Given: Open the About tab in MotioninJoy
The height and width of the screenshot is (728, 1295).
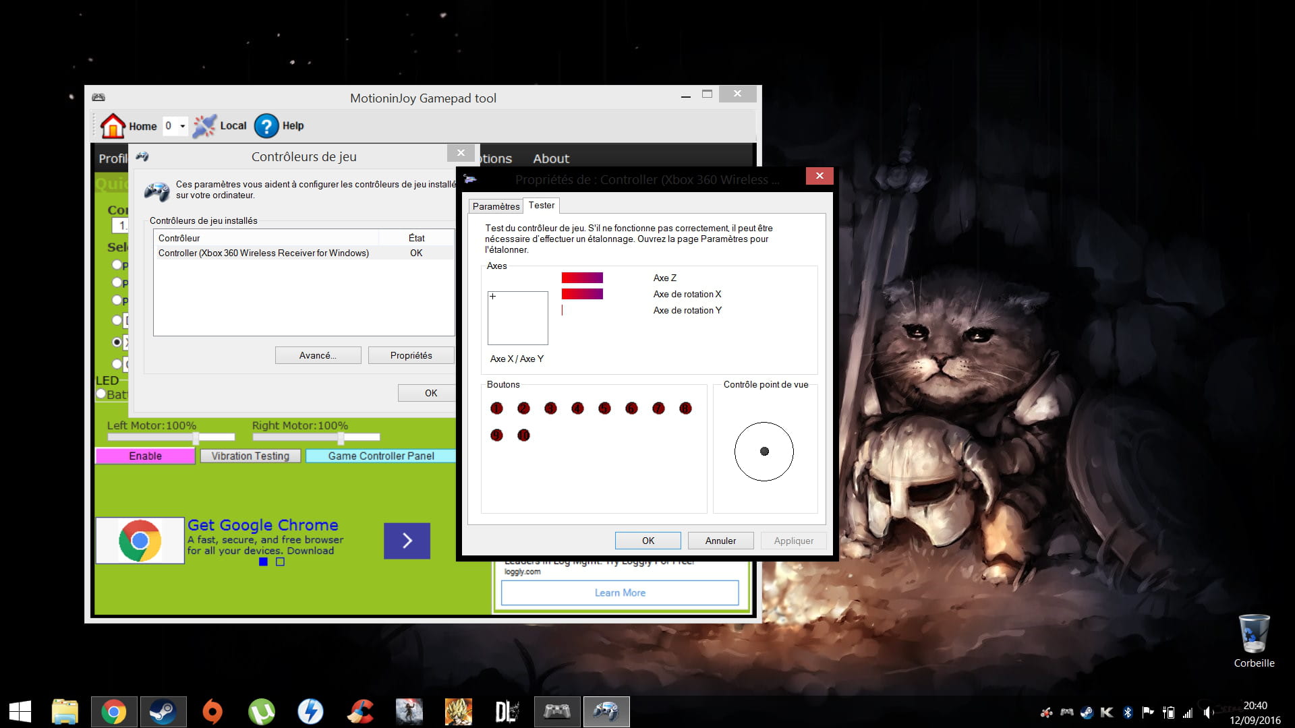Looking at the screenshot, I should (x=551, y=158).
